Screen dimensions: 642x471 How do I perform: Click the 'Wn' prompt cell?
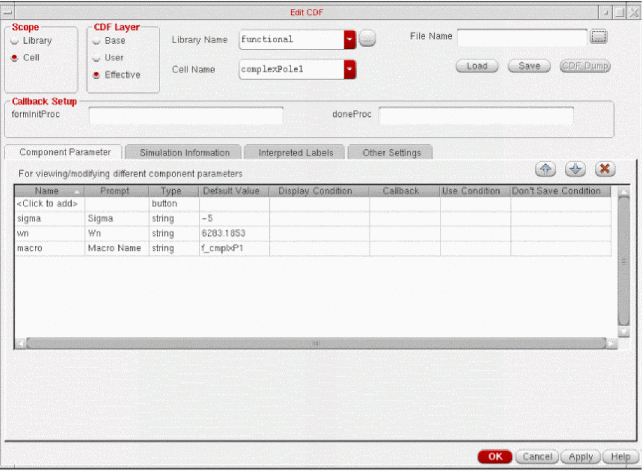tap(117, 234)
